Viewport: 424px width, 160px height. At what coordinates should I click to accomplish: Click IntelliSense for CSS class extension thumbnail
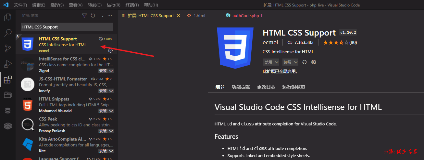[x=28, y=65]
